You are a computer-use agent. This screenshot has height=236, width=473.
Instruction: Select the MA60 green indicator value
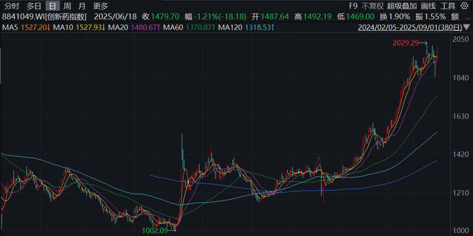tap(198, 28)
